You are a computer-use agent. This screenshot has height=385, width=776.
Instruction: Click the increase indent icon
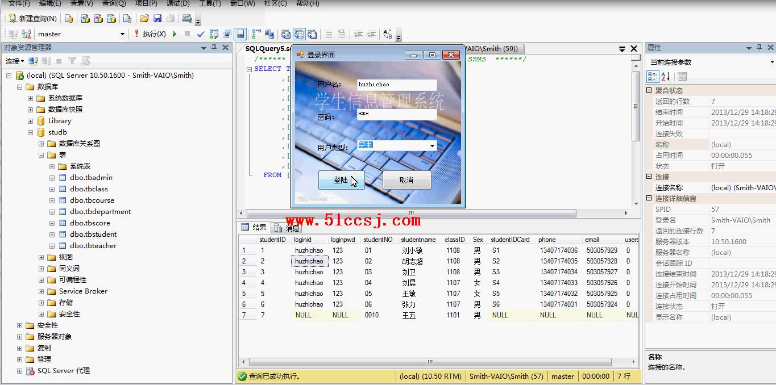[x=371, y=34]
